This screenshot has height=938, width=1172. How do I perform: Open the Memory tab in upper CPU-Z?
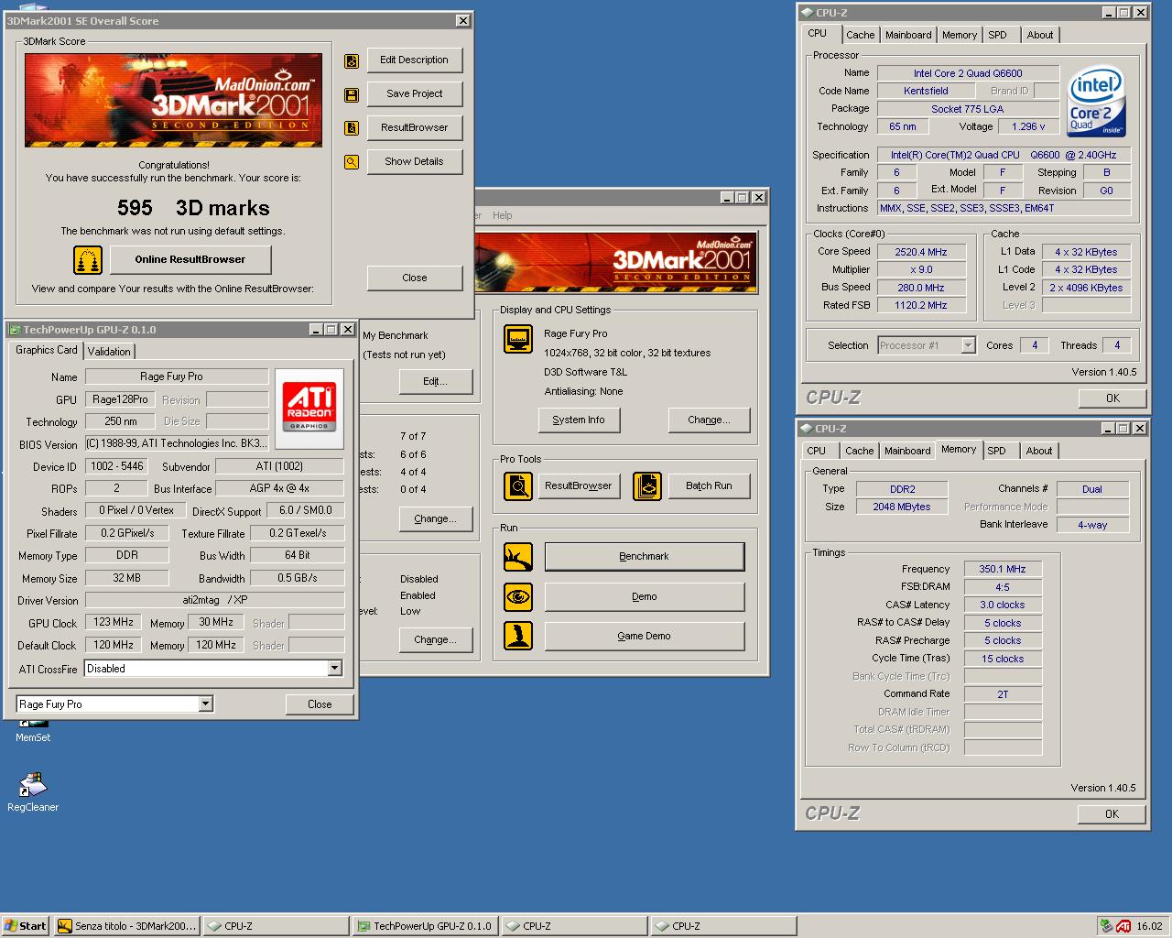click(960, 35)
